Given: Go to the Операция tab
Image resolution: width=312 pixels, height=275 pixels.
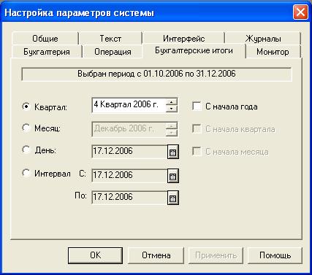Looking at the screenshot, I should tap(113, 52).
